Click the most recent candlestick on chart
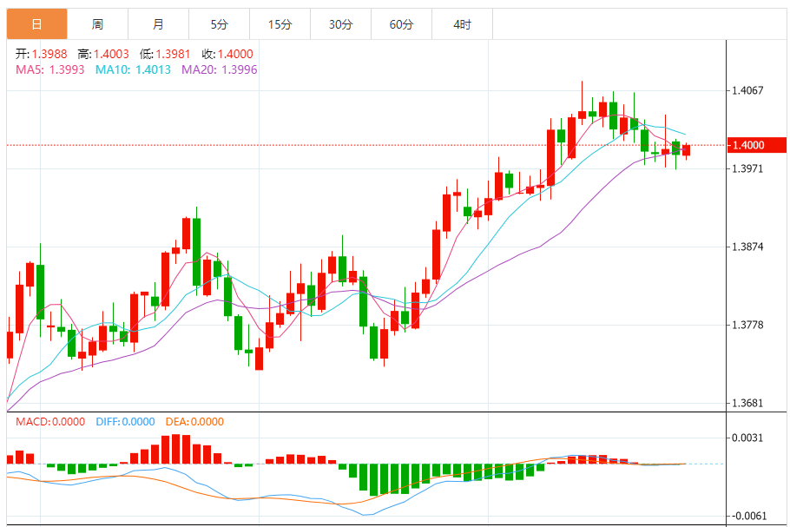 [687, 151]
